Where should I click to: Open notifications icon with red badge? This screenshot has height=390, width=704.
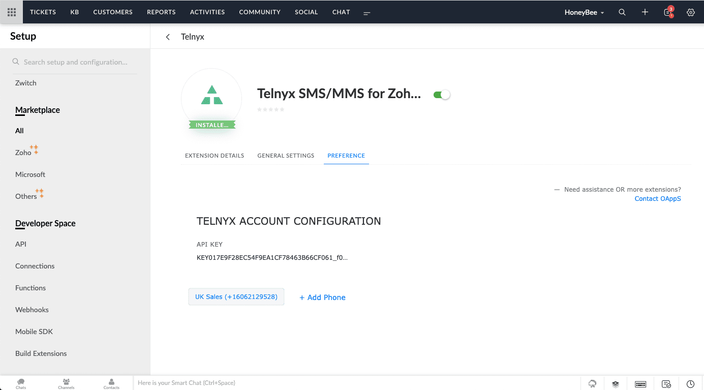(x=669, y=12)
